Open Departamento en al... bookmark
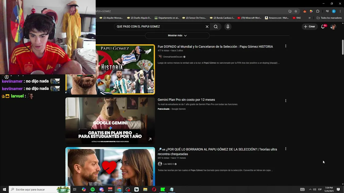This screenshot has width=344, height=193. pyautogui.click(x=167, y=18)
